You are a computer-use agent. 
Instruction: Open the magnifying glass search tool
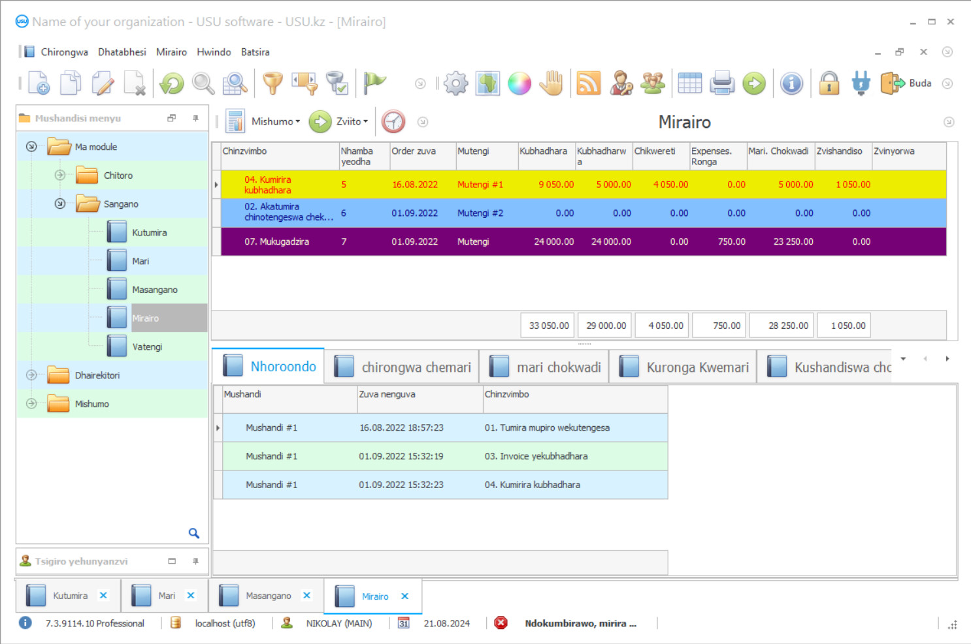[x=203, y=83]
